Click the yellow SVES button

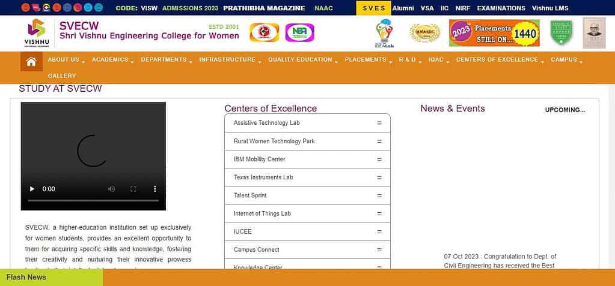pyautogui.click(x=373, y=8)
